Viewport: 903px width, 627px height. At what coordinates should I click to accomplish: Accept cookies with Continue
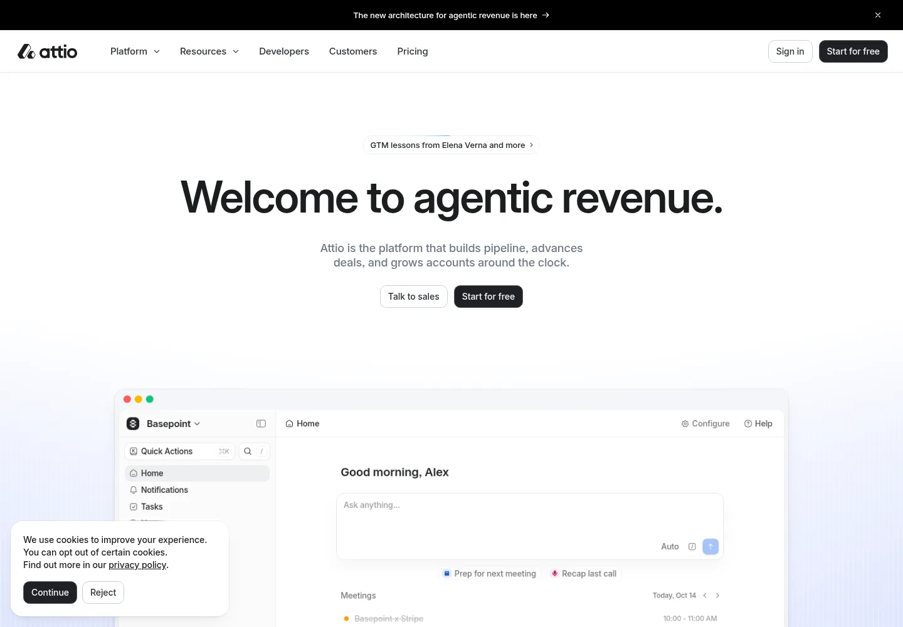50,593
